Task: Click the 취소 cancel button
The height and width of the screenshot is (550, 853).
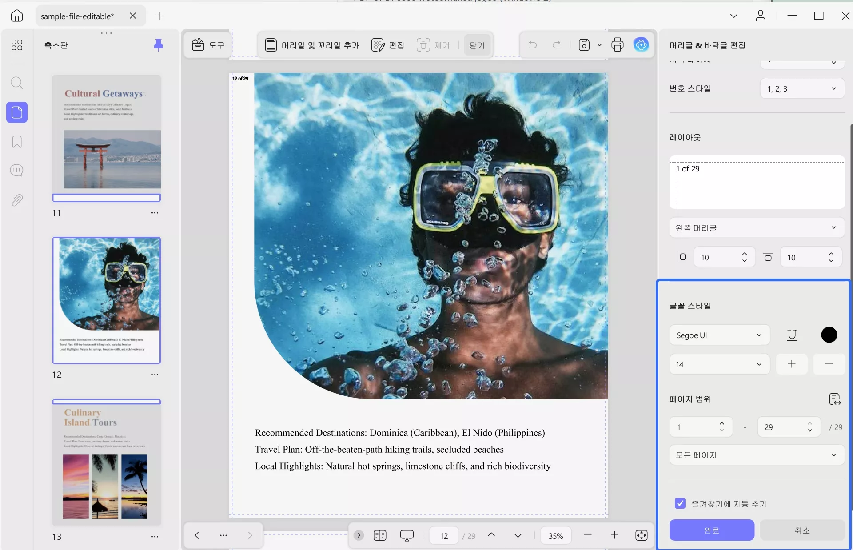Action: 802,530
